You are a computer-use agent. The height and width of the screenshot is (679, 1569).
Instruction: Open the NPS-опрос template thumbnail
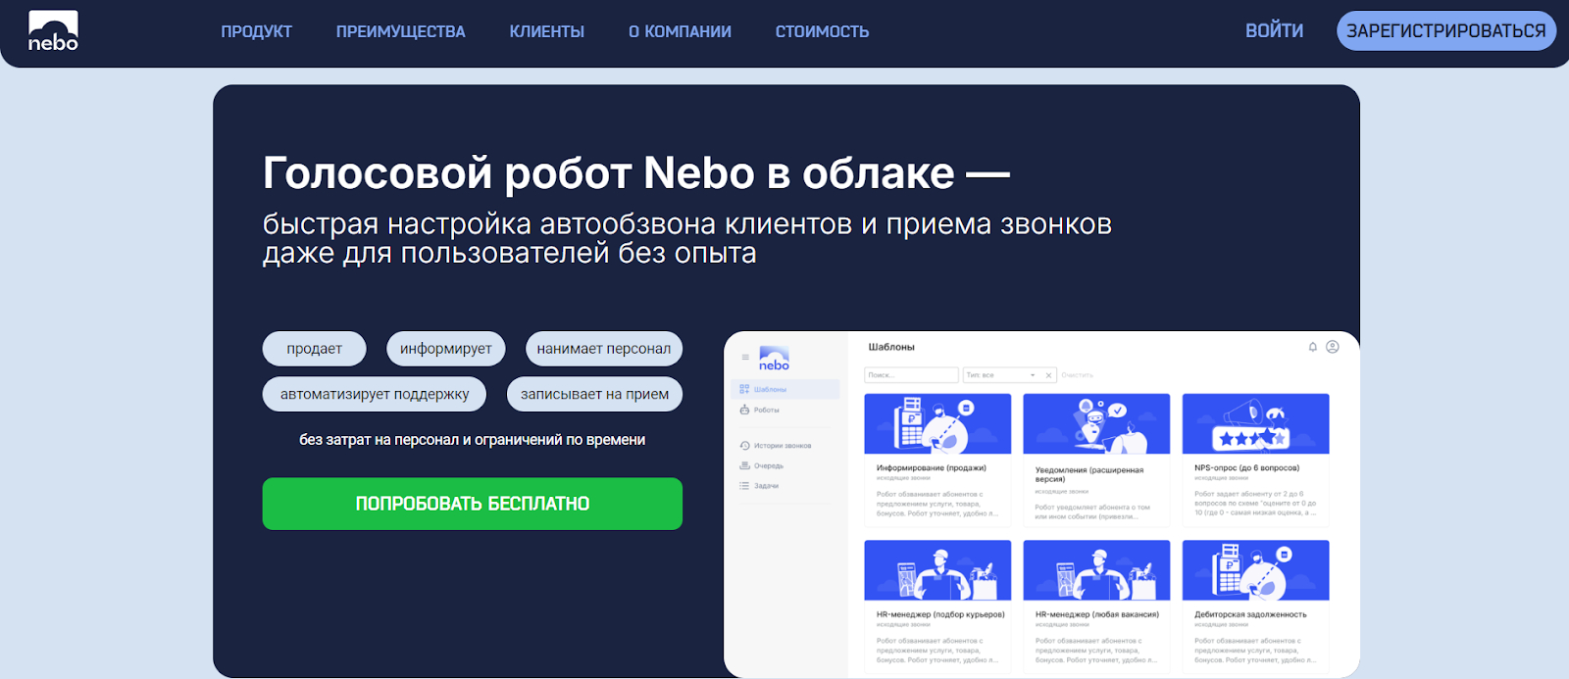[1255, 423]
